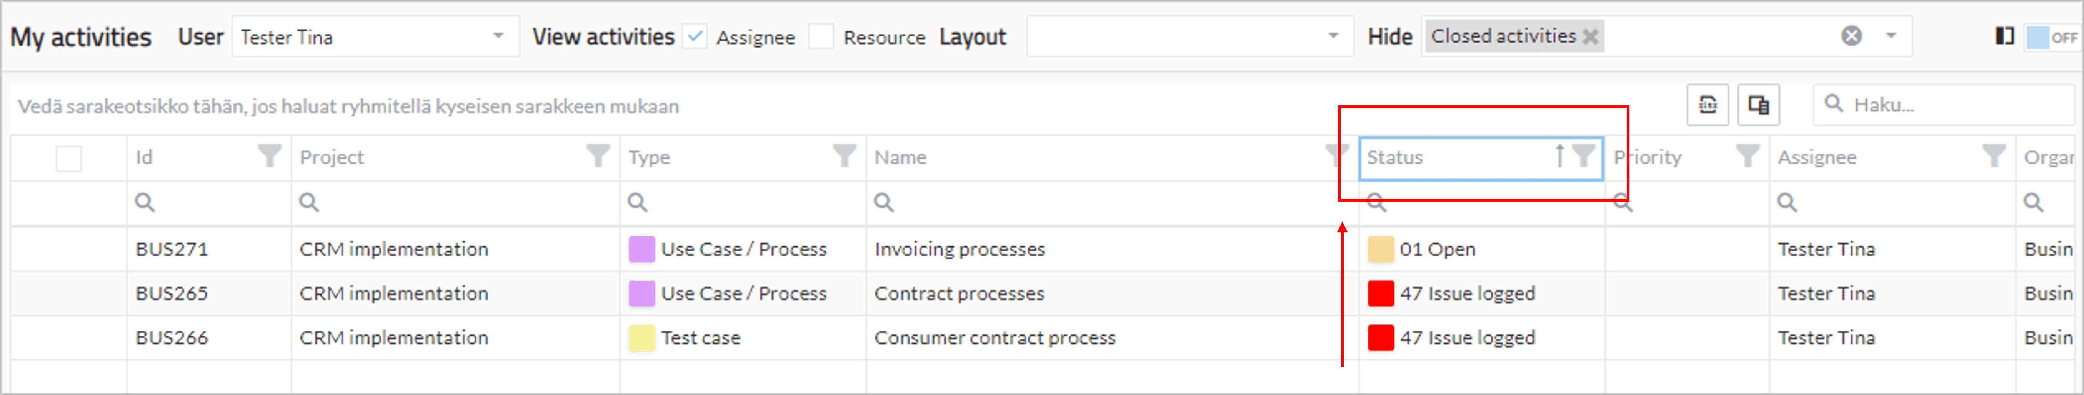Switch the OFF toggle on
This screenshot has height=395, width=2084.
point(2052,37)
